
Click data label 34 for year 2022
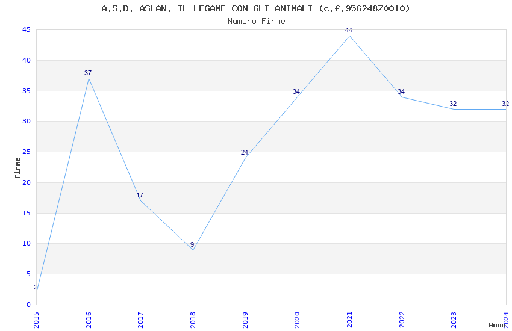[x=401, y=91]
